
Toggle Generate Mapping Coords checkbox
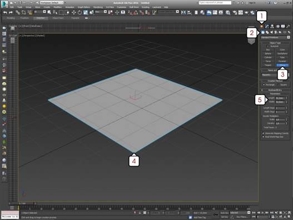(264, 133)
